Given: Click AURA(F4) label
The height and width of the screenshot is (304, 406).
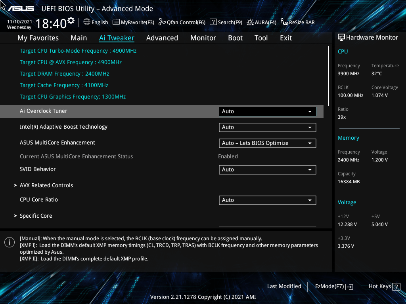Looking at the screenshot, I should [265, 23].
